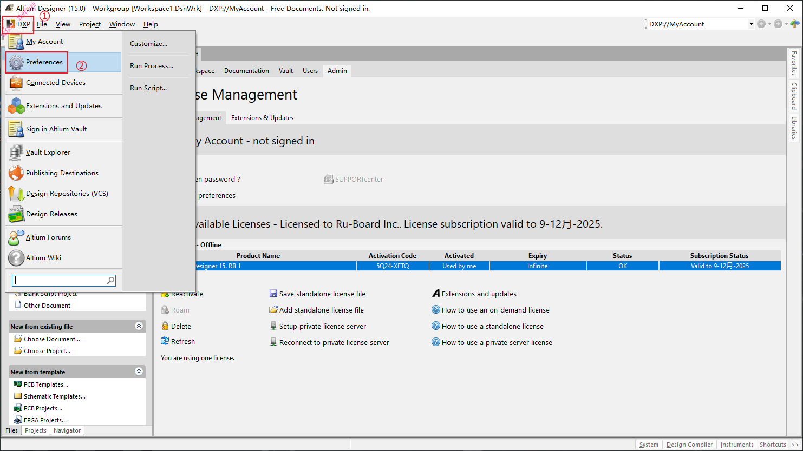Image resolution: width=803 pixels, height=451 pixels.
Task: Select Run Script... menu entry
Action: (x=148, y=88)
